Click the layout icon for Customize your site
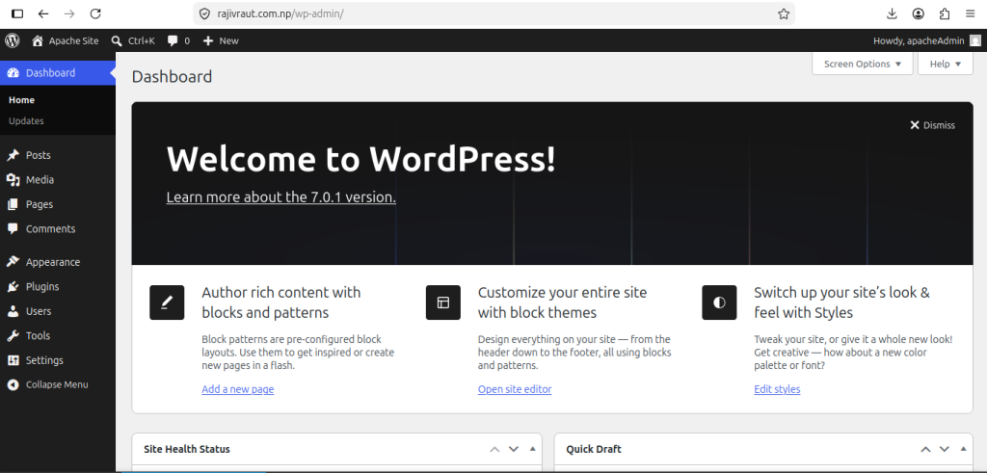 pyautogui.click(x=443, y=302)
